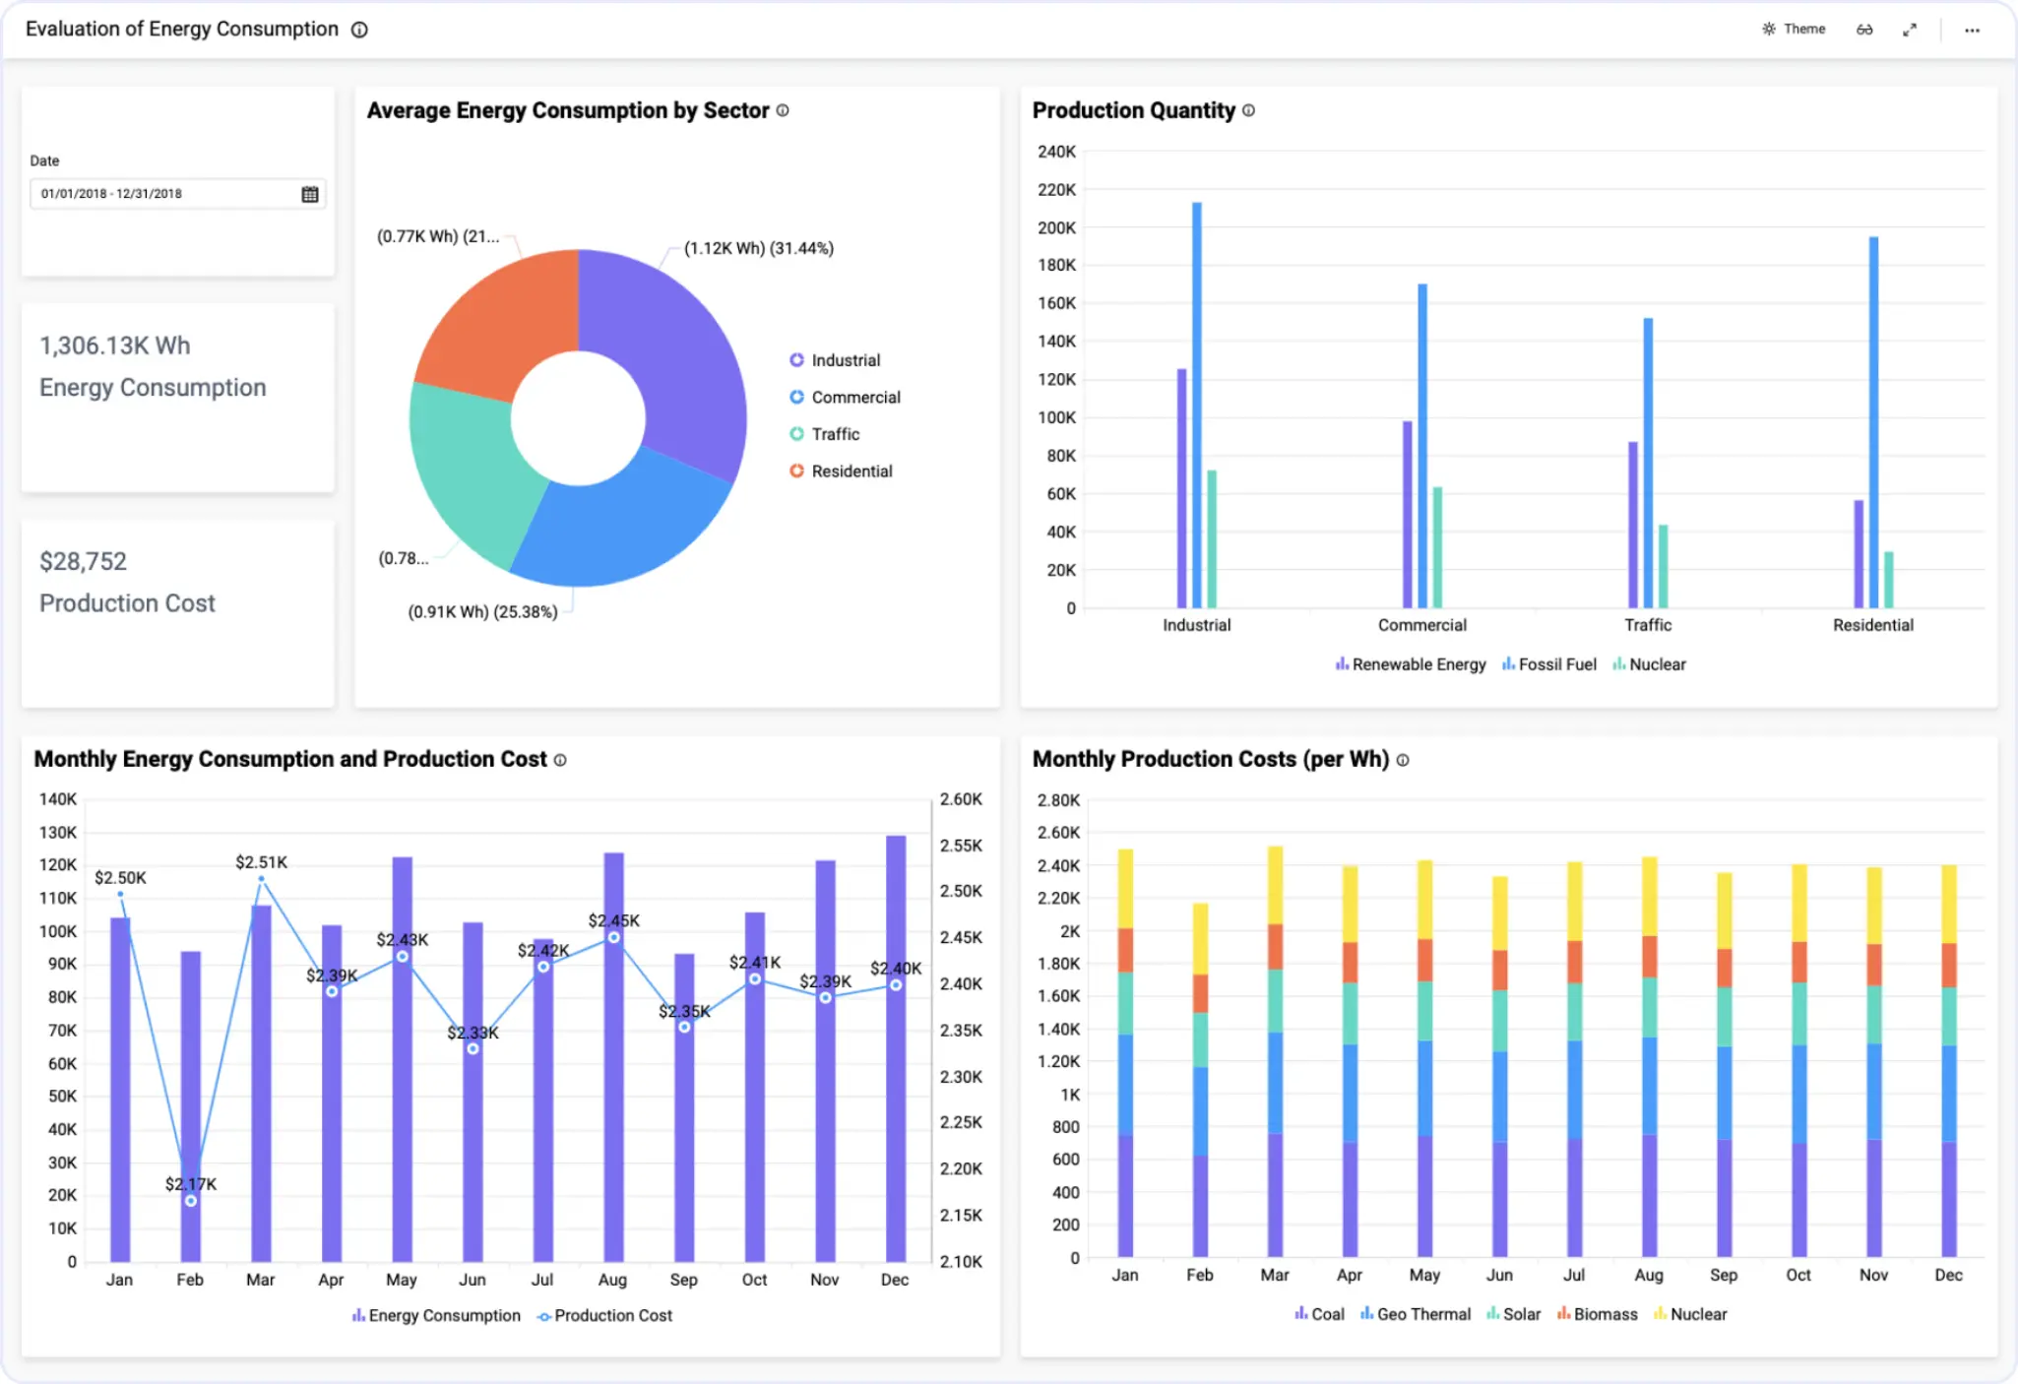Click the info icon on the Monthly Production Costs chart
2018x1384 pixels.
[x=1403, y=760]
